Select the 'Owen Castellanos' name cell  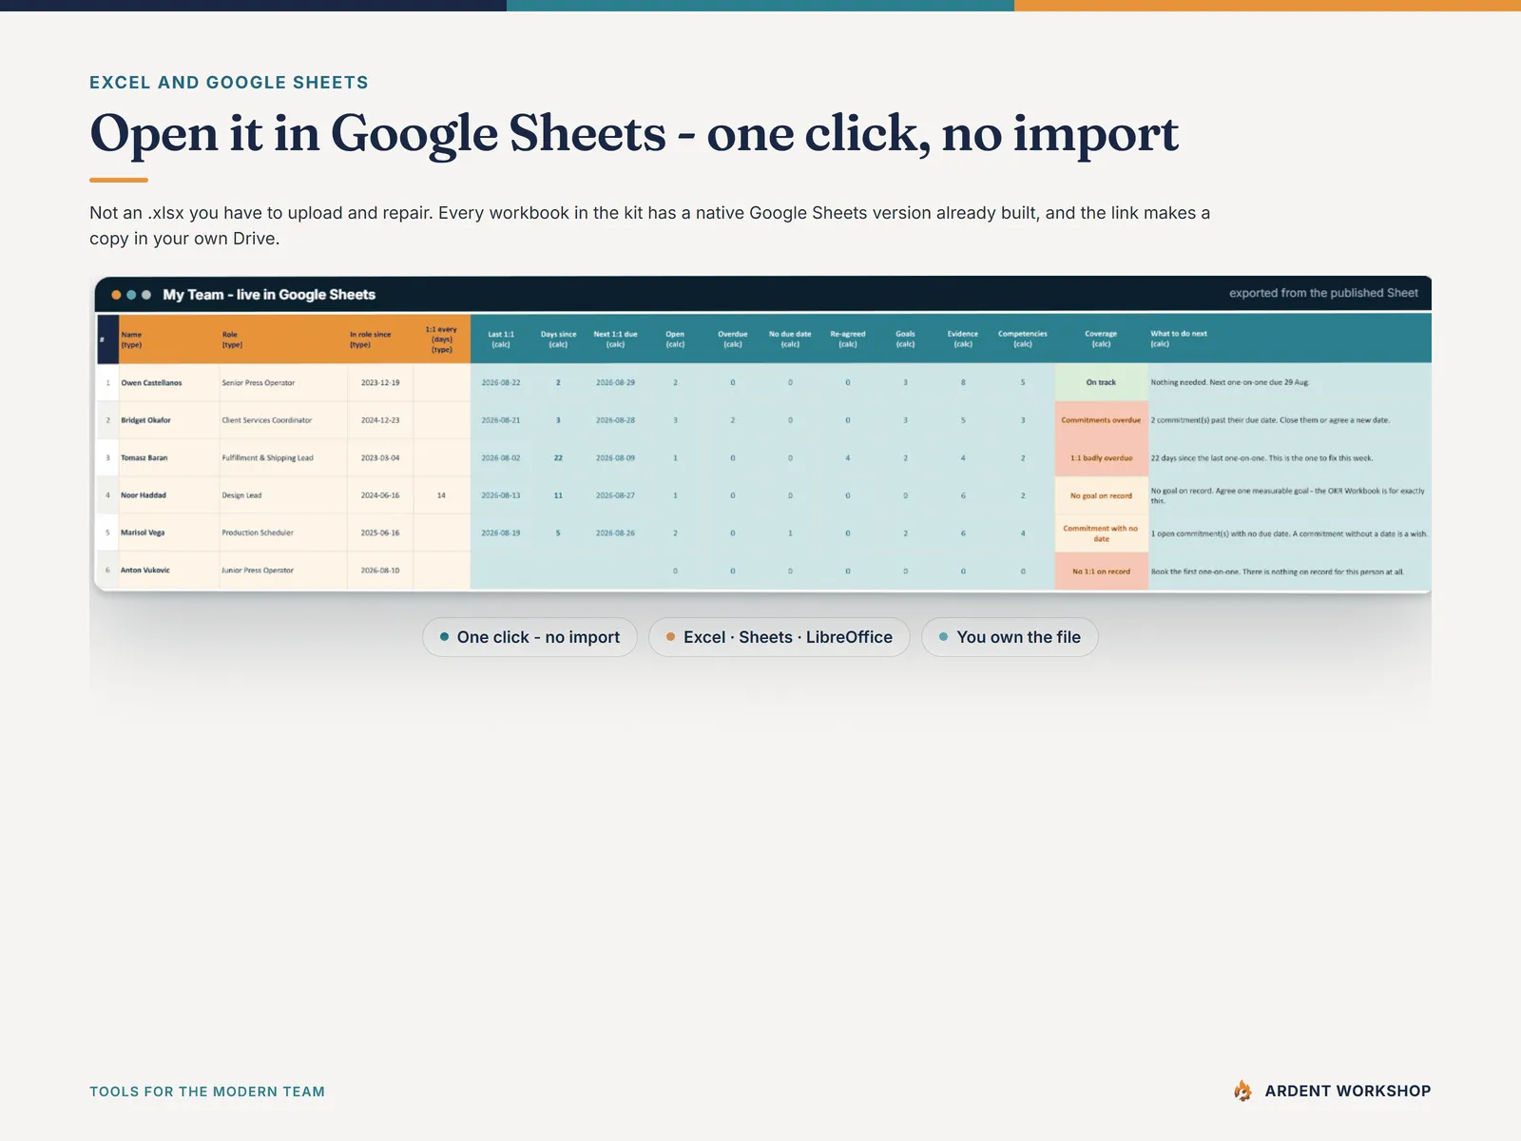click(x=168, y=383)
